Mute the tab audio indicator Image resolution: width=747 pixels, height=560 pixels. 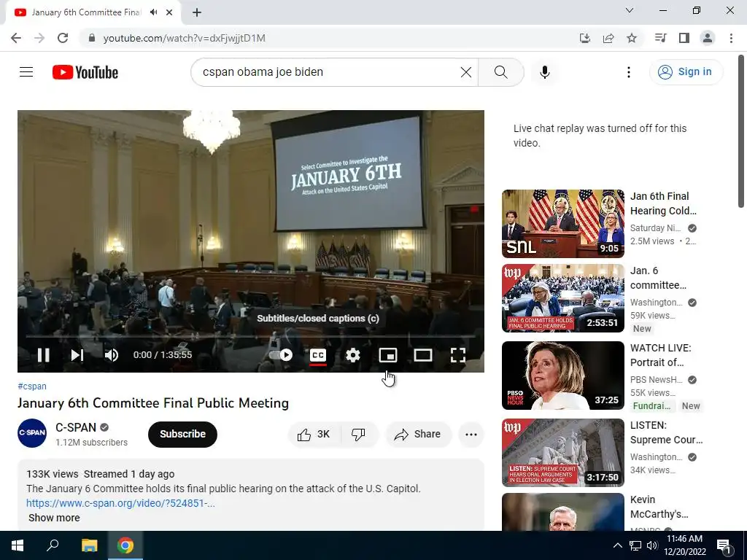[x=153, y=12]
